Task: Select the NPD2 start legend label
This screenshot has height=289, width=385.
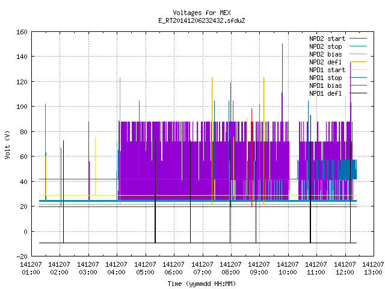Action: [x=327, y=39]
